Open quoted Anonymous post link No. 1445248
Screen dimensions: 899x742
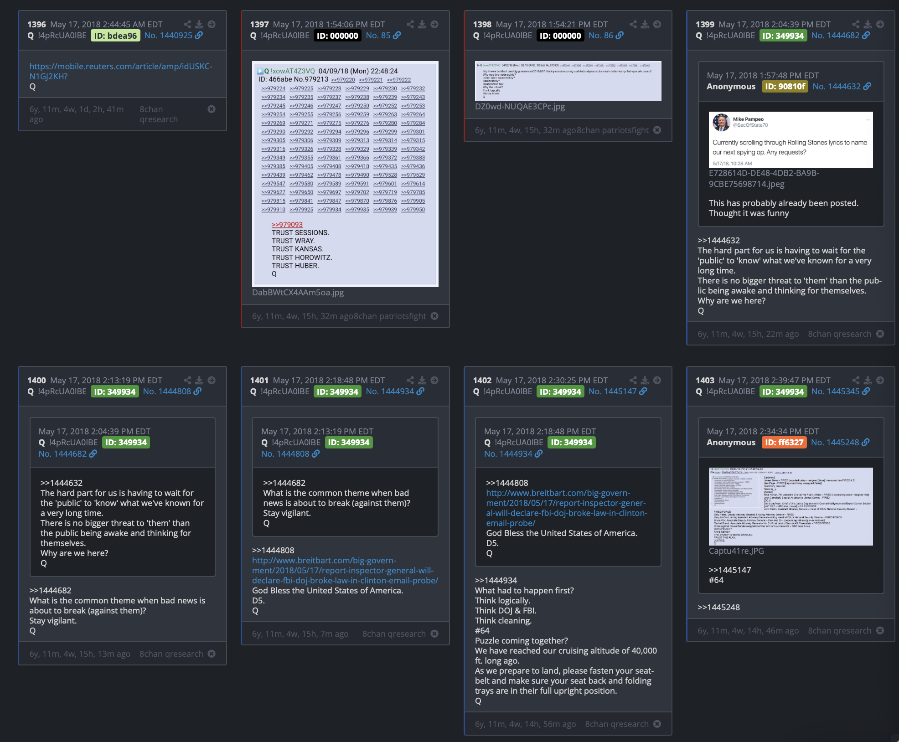(840, 443)
